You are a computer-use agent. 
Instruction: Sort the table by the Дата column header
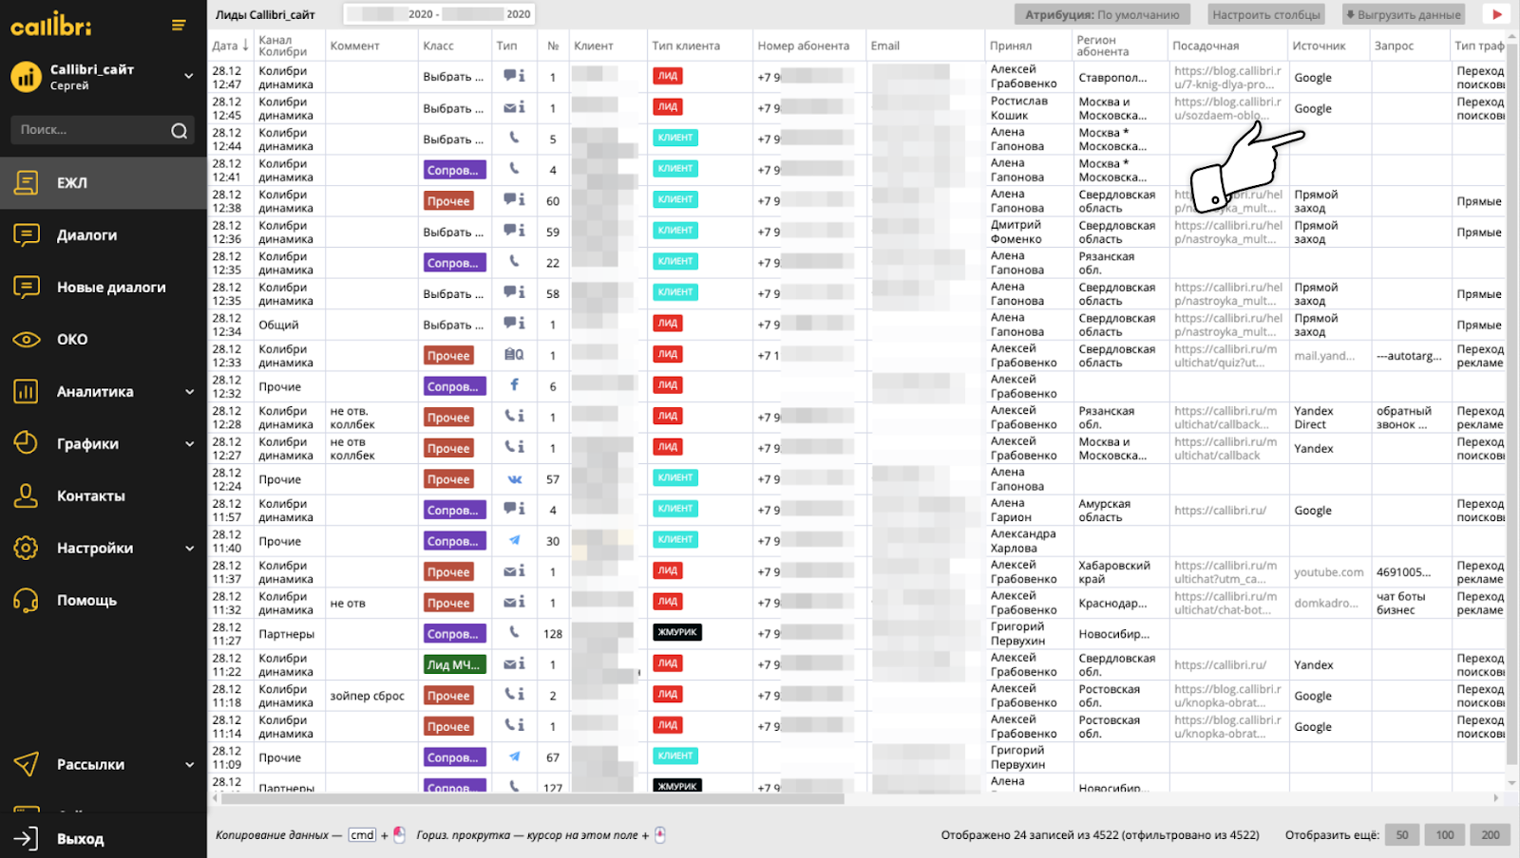click(230, 46)
